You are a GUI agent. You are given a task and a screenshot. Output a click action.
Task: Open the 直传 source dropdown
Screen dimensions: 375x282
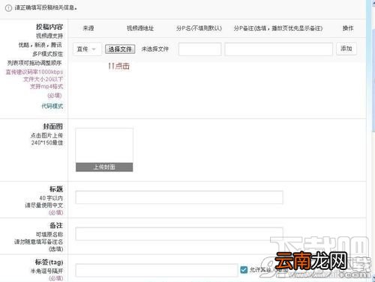coord(87,49)
